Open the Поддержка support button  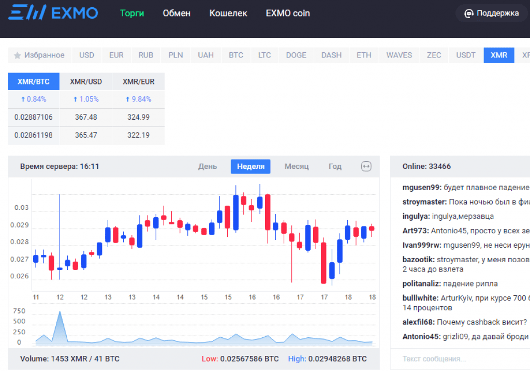(x=492, y=13)
